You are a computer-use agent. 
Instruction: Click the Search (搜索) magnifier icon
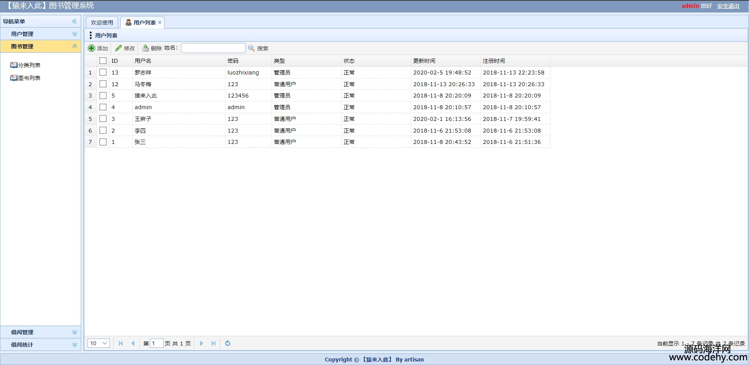point(251,48)
